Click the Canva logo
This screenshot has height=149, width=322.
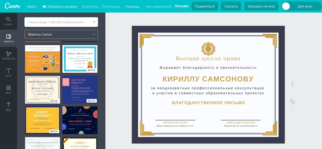pos(12,6)
